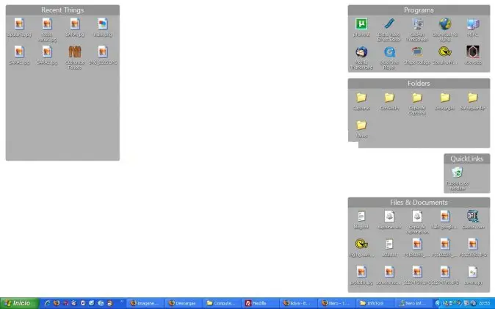Click the Folders fence title bar
The width and height of the screenshot is (495, 309).
tap(419, 84)
